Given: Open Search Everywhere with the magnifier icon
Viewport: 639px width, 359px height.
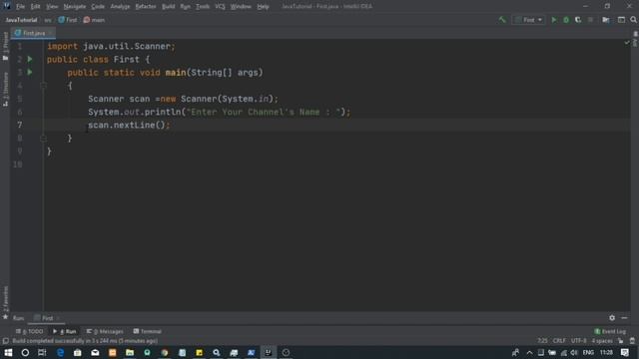Looking at the screenshot, I should pyautogui.click(x=633, y=20).
